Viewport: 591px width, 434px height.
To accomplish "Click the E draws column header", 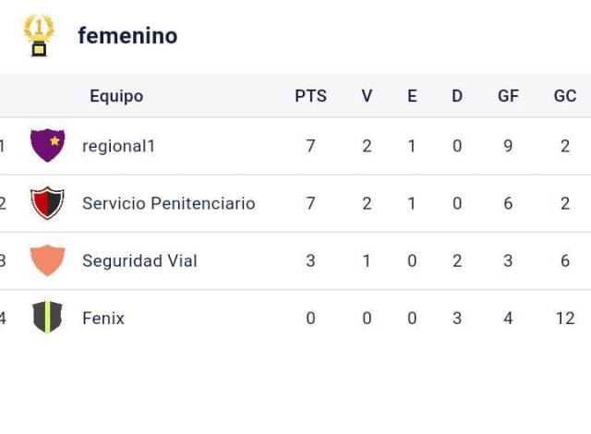I will (x=412, y=96).
